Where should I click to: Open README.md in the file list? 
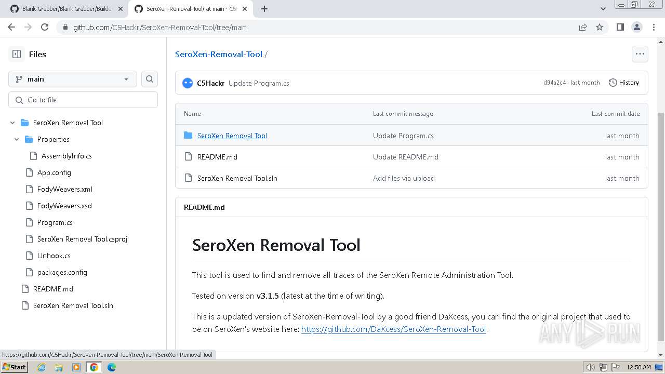(217, 157)
